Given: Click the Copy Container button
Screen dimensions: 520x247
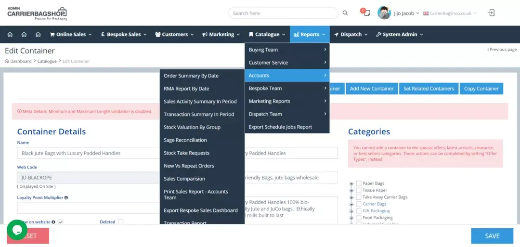Looking at the screenshot, I should pos(481,89).
